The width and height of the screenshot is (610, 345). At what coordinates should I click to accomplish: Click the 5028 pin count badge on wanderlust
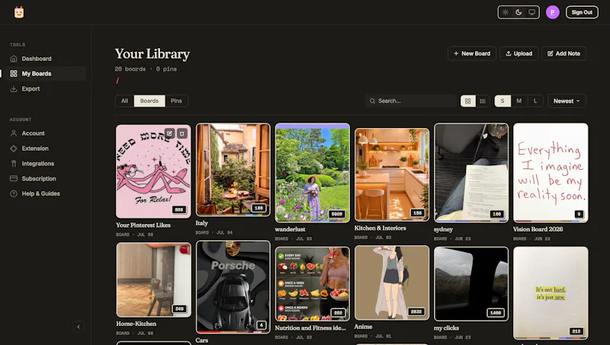click(337, 214)
